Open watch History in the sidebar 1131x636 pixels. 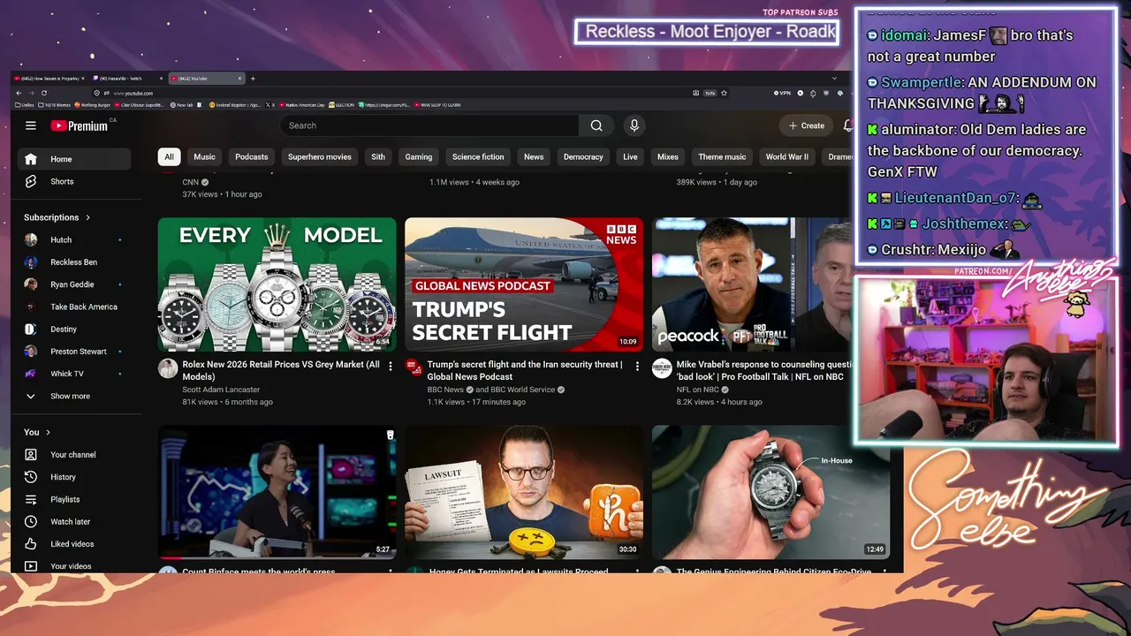pyautogui.click(x=74, y=477)
